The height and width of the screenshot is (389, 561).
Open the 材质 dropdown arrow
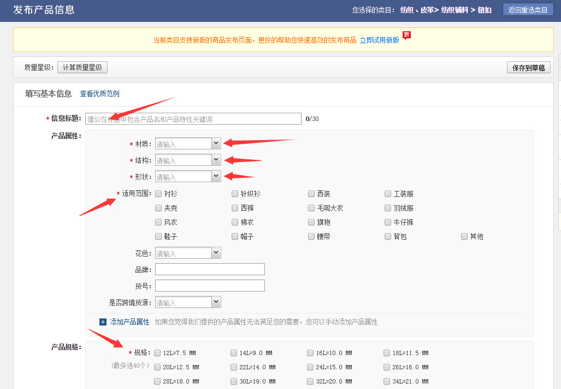[216, 144]
